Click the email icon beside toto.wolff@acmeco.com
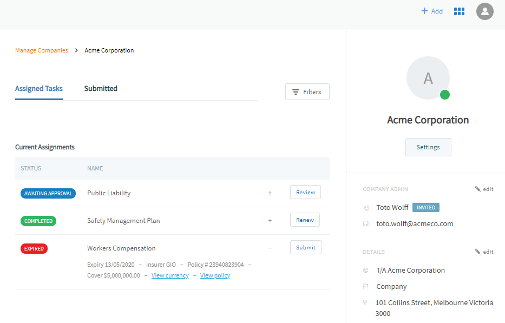505x323 pixels. 366,224
